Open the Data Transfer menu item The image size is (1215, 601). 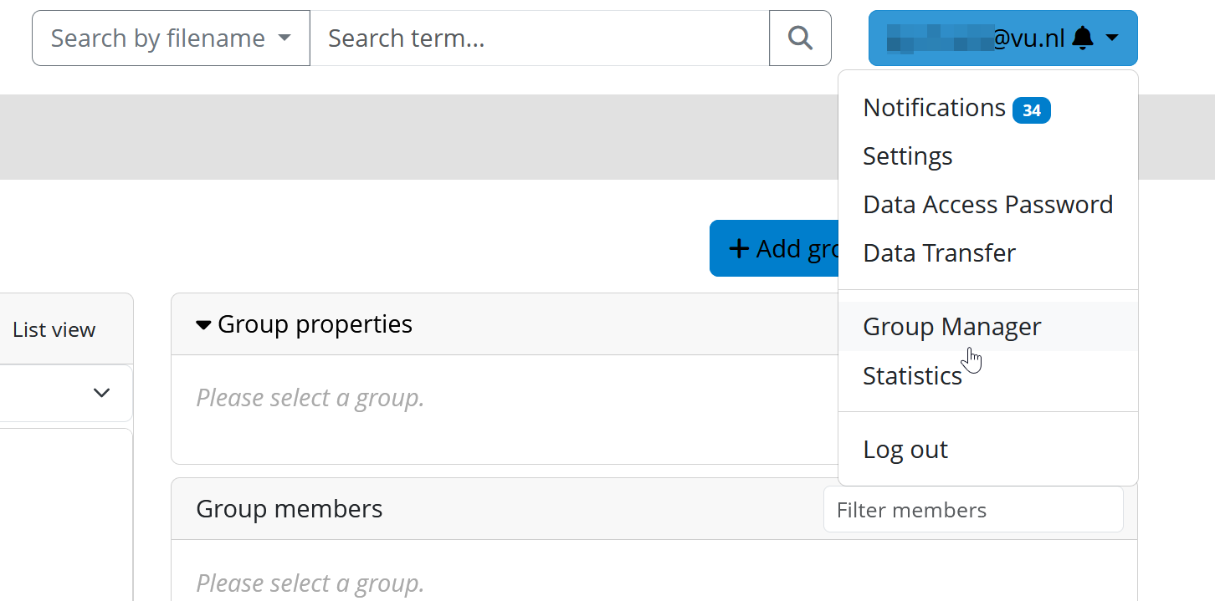tap(939, 253)
